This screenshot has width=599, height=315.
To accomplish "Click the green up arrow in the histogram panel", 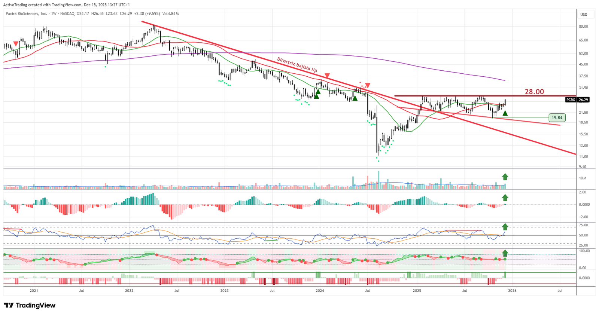I will point(505,198).
